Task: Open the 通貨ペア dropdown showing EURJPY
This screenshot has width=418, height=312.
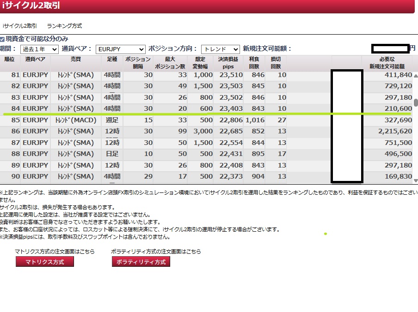Action: [x=120, y=49]
